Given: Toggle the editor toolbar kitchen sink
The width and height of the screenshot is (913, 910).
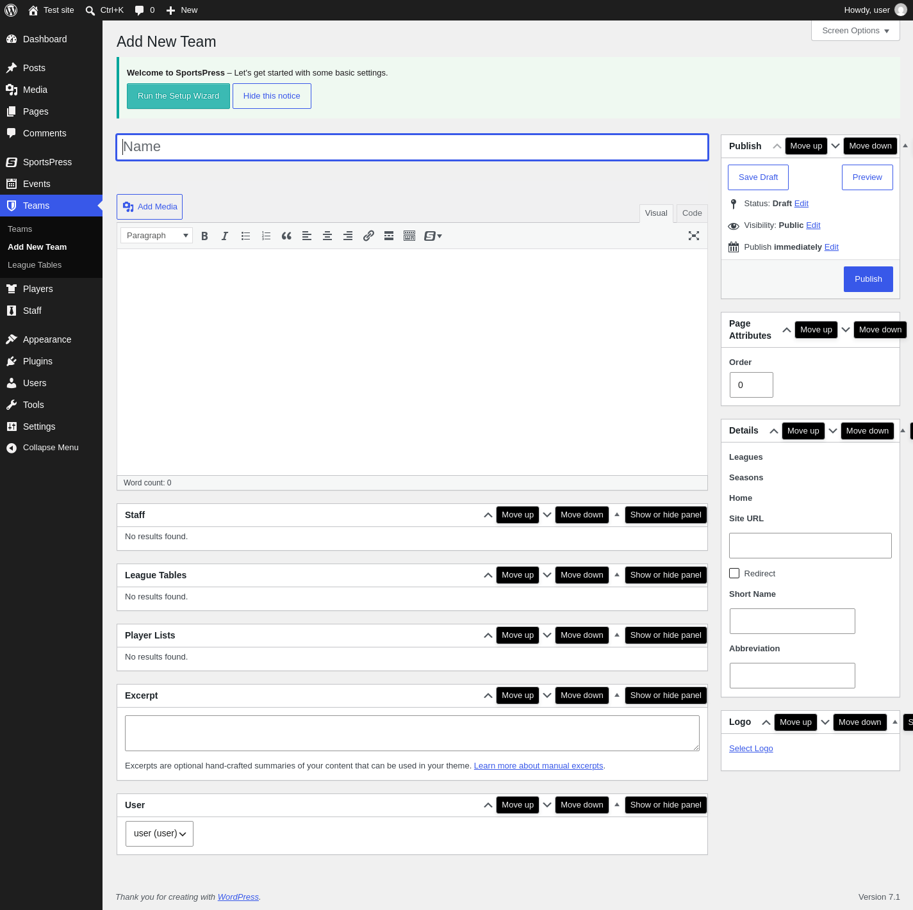Looking at the screenshot, I should pos(409,236).
